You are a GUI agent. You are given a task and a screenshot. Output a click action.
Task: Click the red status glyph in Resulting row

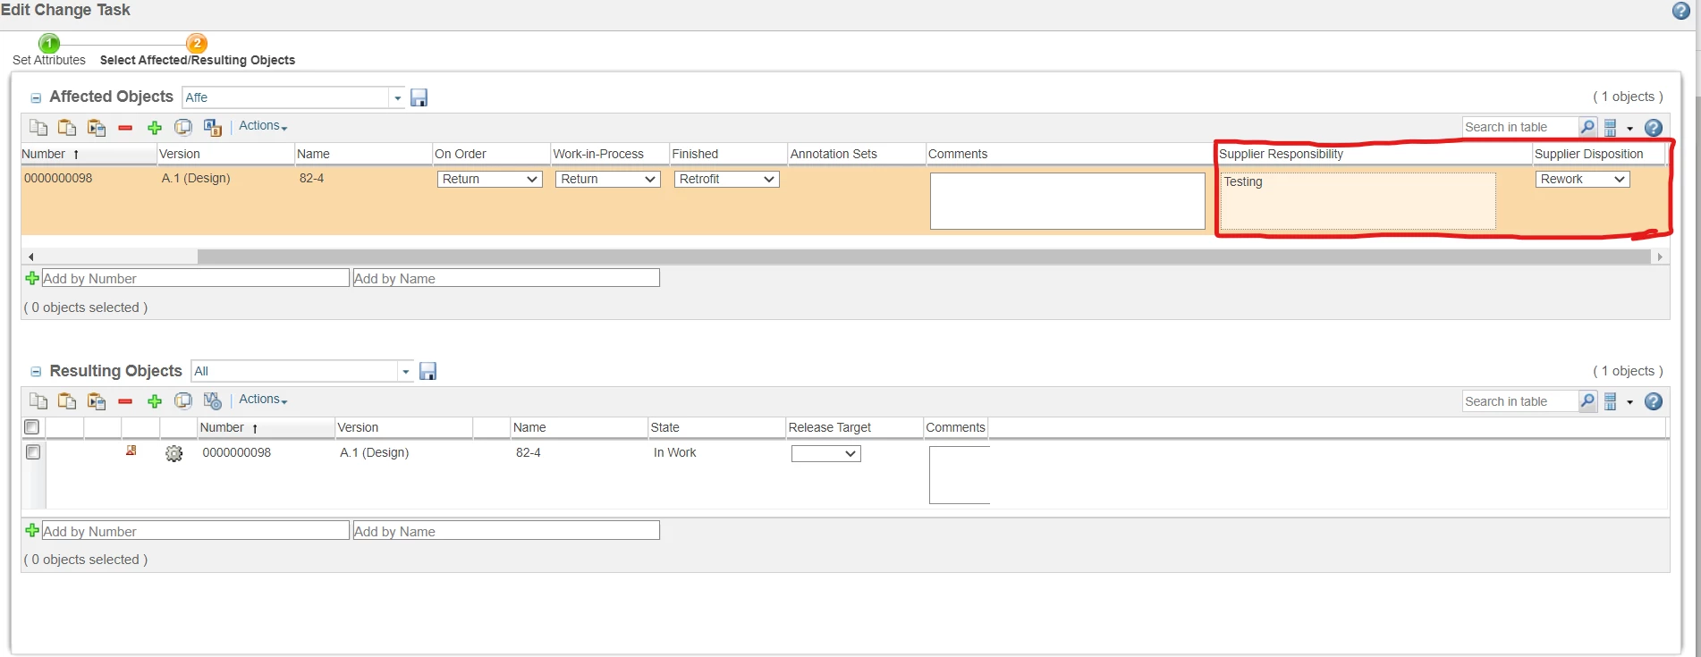[x=131, y=451]
